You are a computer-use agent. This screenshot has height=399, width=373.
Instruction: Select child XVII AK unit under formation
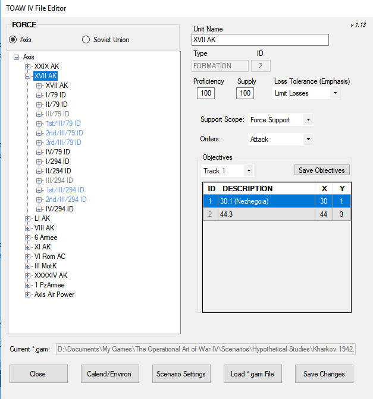coord(57,85)
